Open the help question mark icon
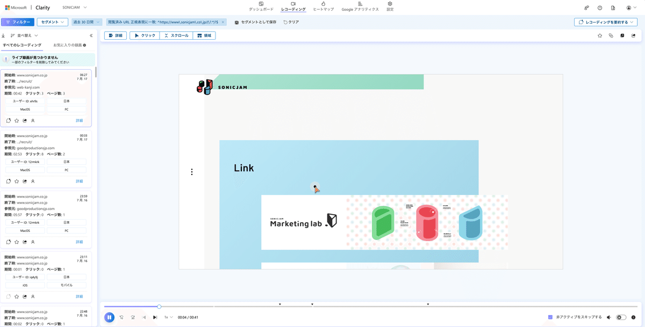645x327 pixels. 599,8
